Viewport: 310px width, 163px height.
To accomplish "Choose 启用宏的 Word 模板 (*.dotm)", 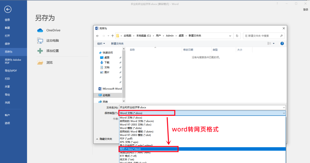I will pyautogui.click(x=202, y=132).
